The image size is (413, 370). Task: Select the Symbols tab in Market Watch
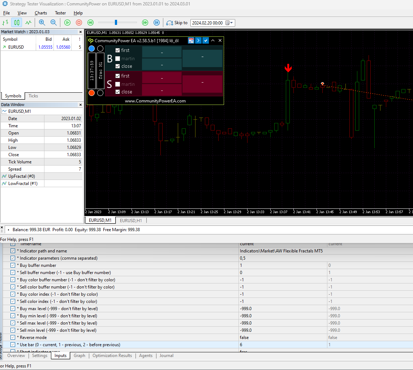coord(13,96)
